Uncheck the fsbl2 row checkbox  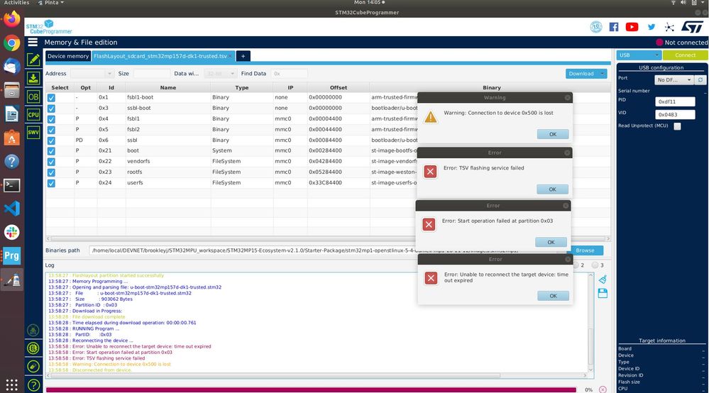[x=51, y=130]
